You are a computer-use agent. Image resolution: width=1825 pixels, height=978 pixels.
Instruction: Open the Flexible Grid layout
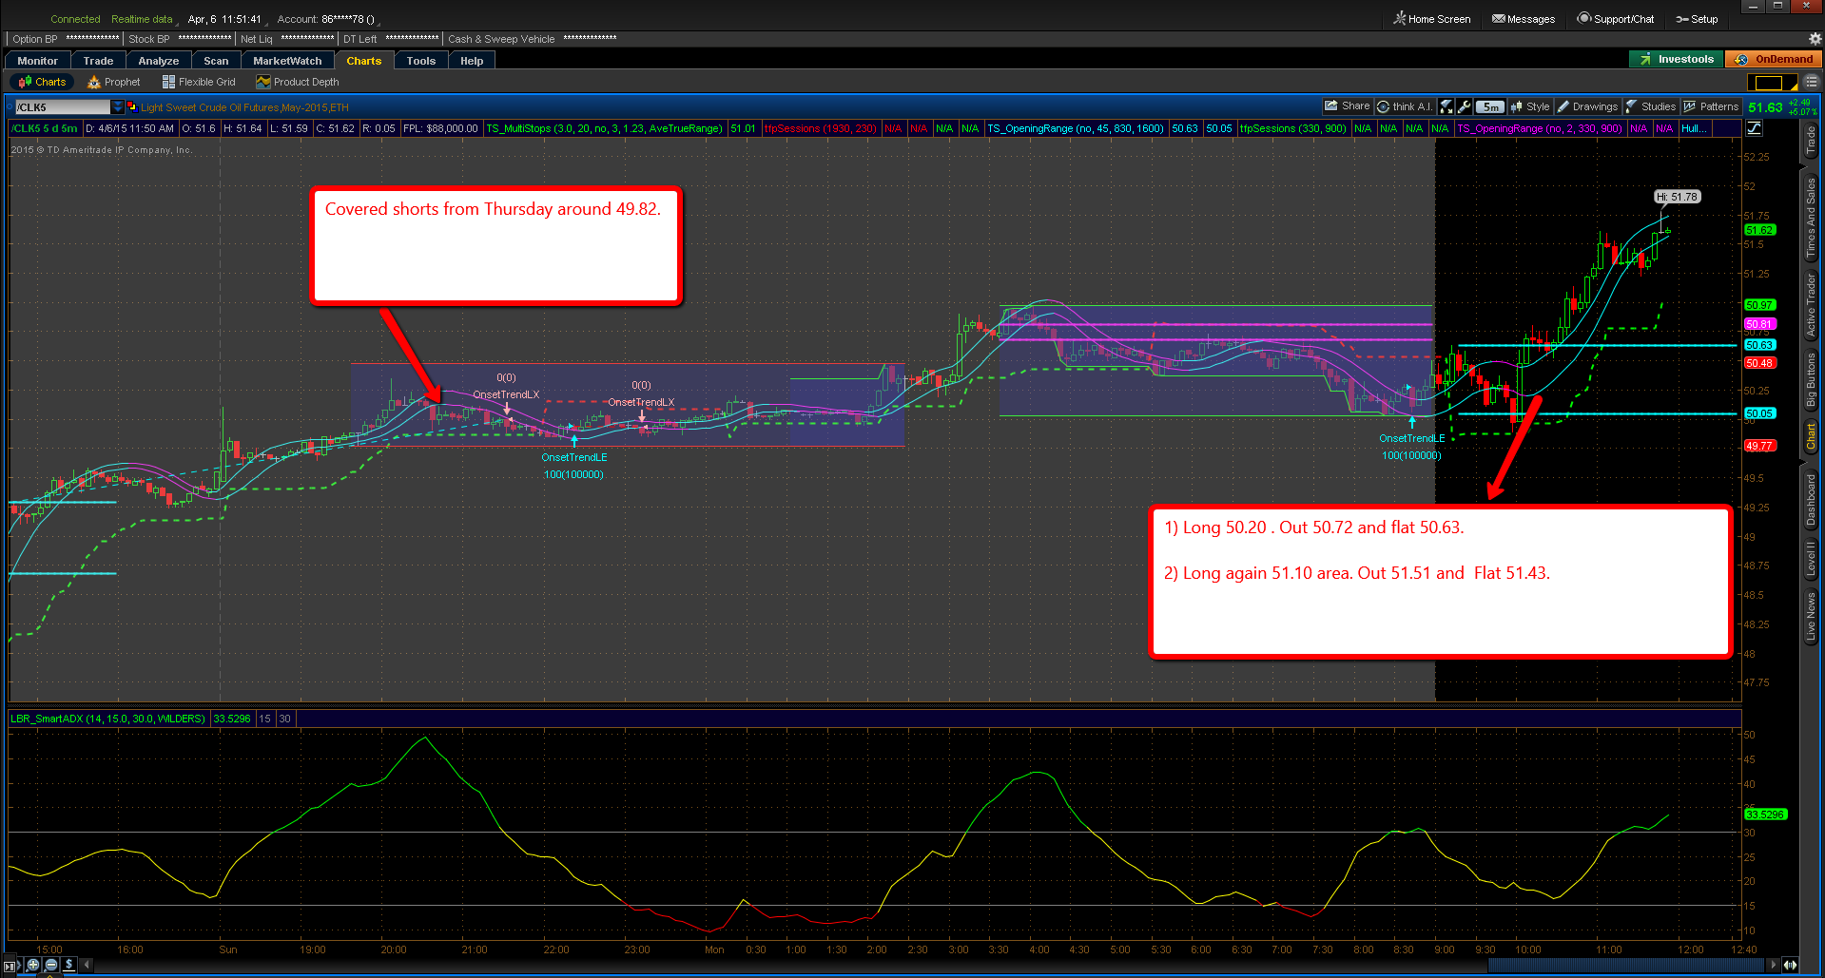point(199,82)
